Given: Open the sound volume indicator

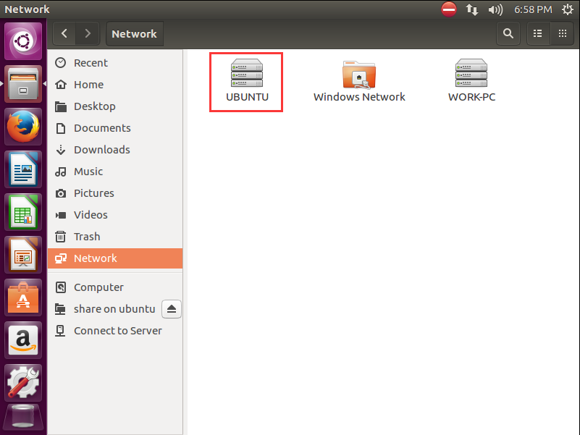Looking at the screenshot, I should coord(495,9).
